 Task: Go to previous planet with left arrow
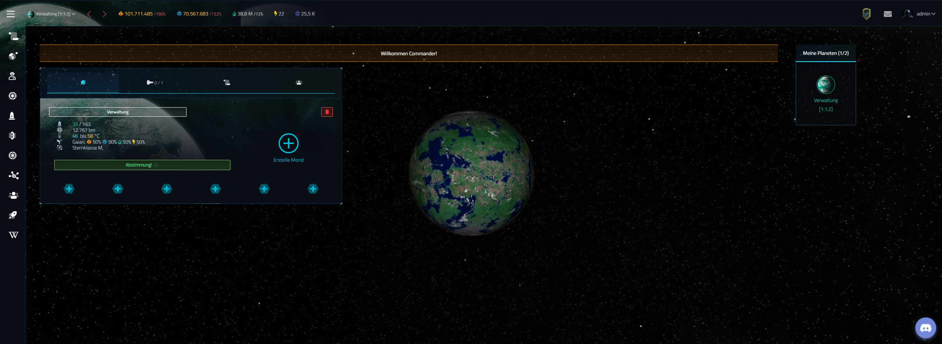(89, 14)
